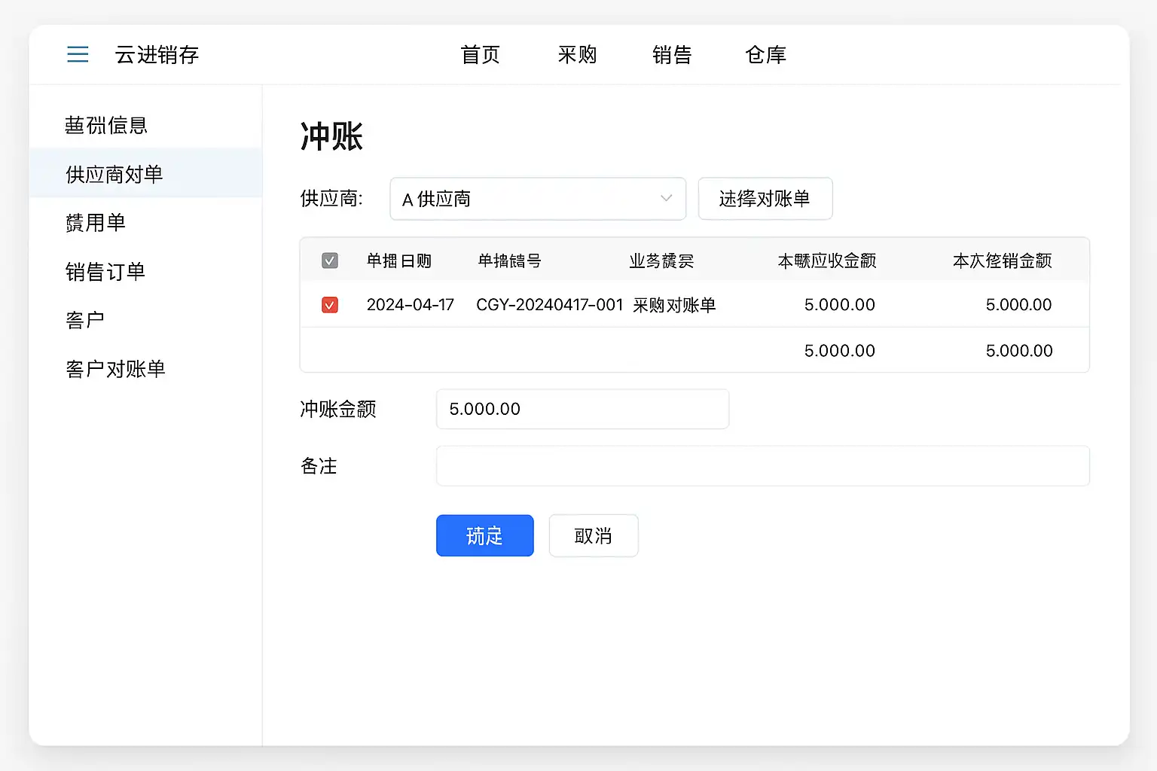Switch to 销售 in top navigation
Viewport: 1157px width, 771px height.
click(671, 55)
